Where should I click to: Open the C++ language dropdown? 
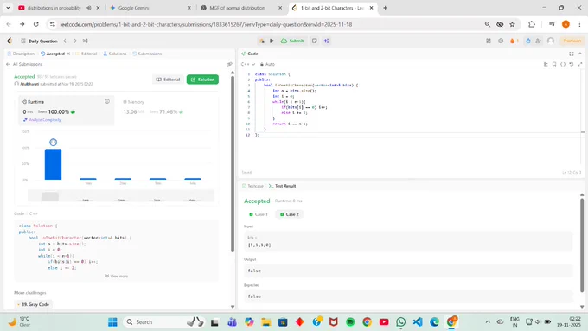248,64
